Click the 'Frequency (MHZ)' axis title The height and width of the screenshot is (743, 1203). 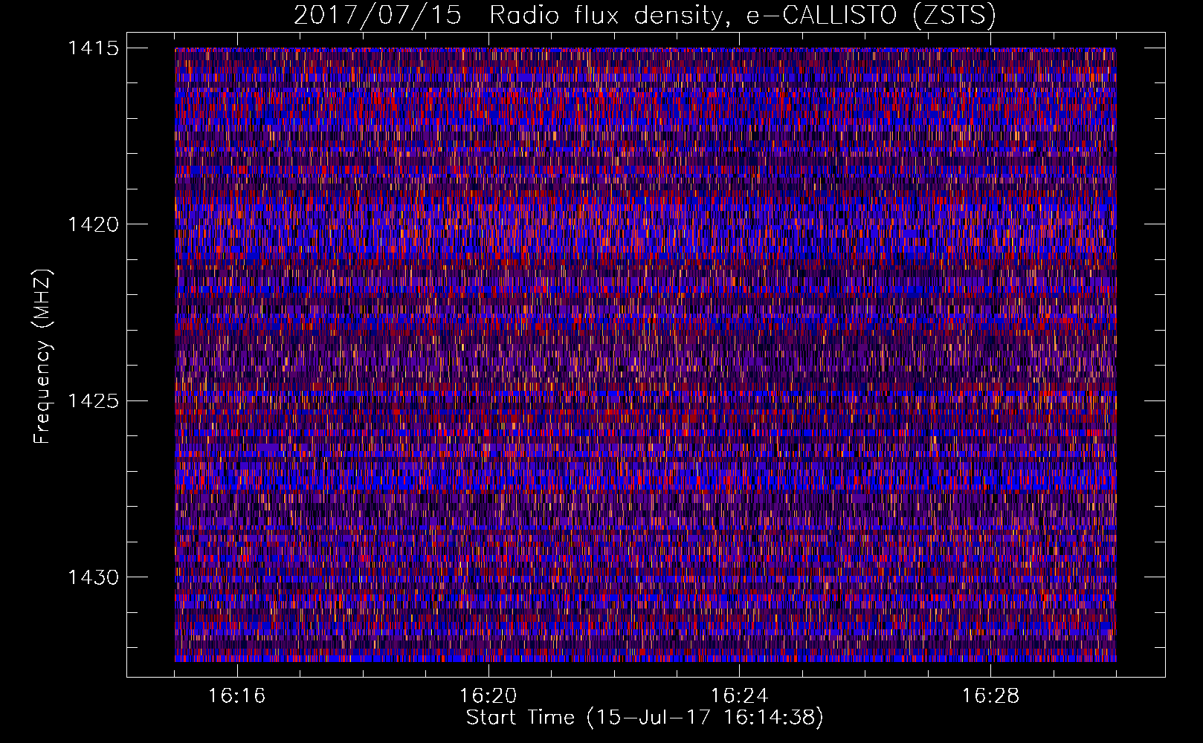coord(43,357)
